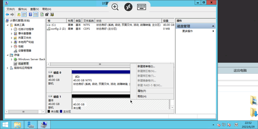Expand the 事件查看器 node
Viewport: 258px width, 129px height.
tap(12, 34)
